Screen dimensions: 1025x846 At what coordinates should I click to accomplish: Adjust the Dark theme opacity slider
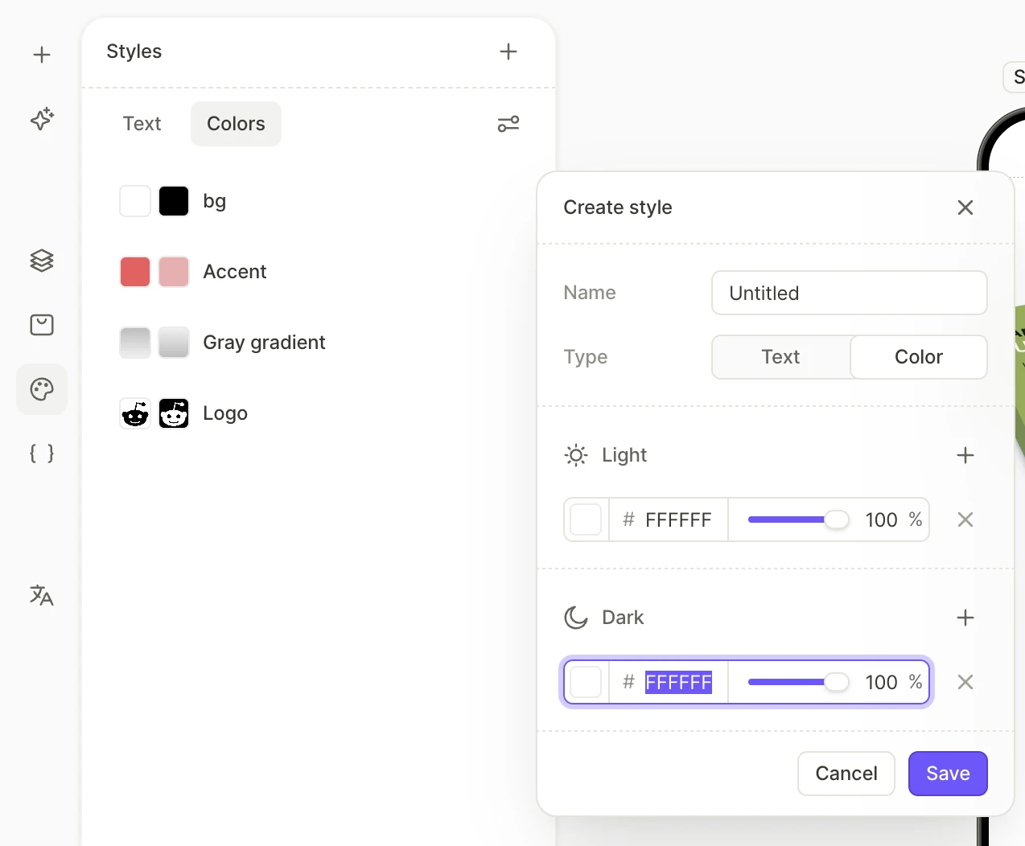[798, 682]
